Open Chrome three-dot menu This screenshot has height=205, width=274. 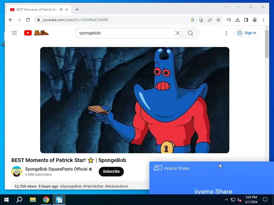263,20
